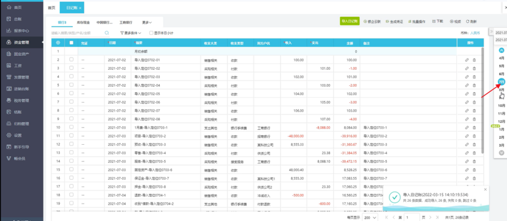Check the select-all box in table header
Viewport: 507px width, 221px height.
pyautogui.click(x=71, y=43)
